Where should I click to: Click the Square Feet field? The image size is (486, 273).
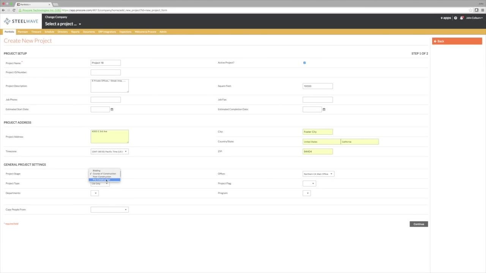[318, 86]
